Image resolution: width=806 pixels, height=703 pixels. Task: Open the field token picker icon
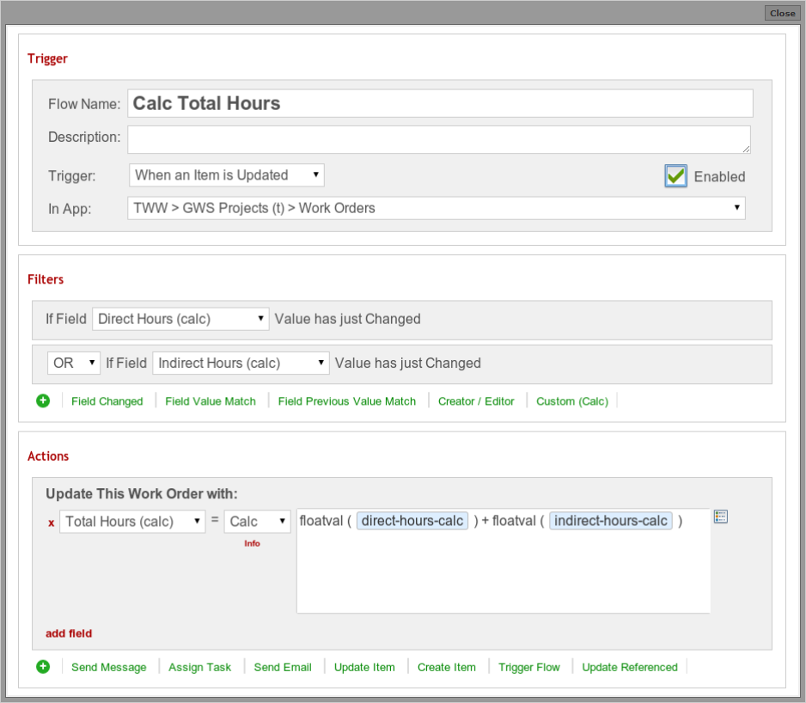click(721, 517)
